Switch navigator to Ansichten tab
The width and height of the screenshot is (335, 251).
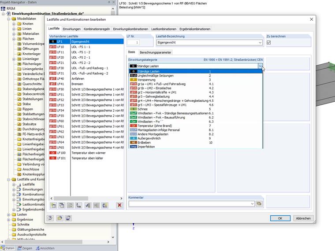pyautogui.click(x=45, y=248)
